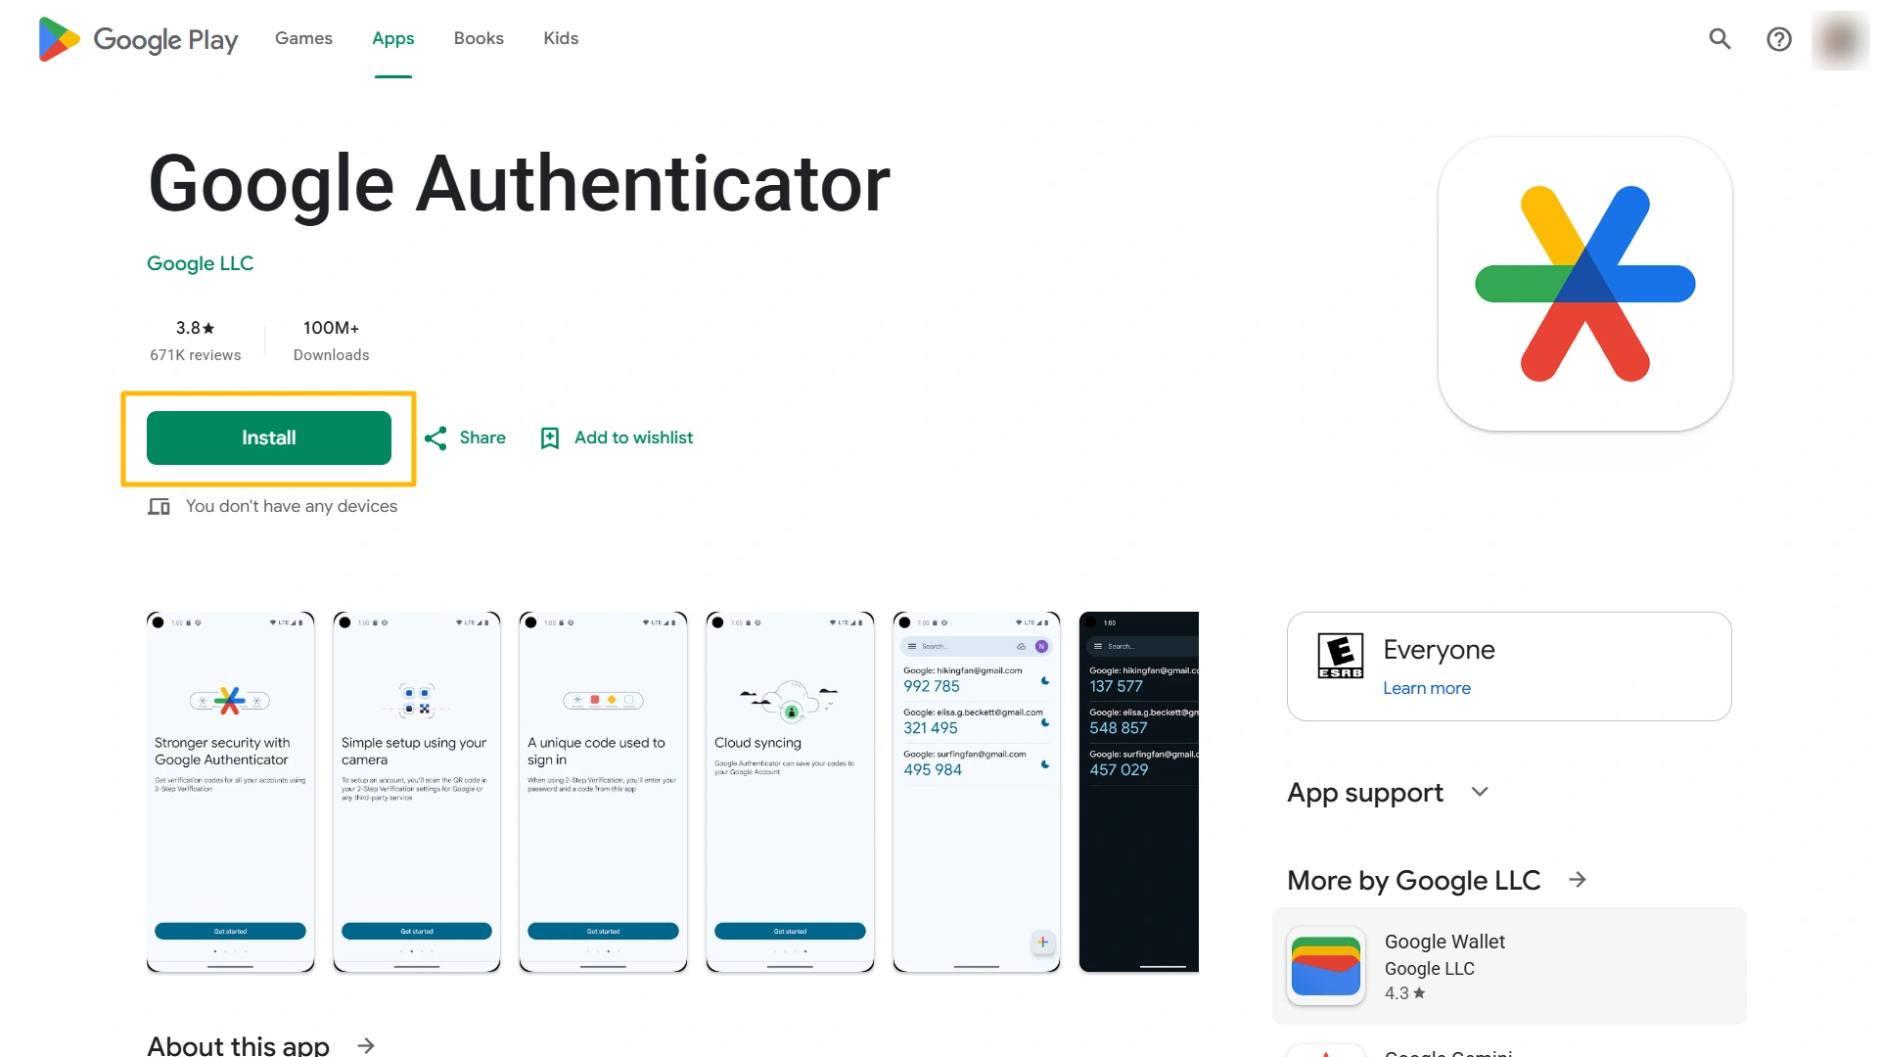Open the Google LLC developer link
Screen dimensions: 1879x1057
[x=200, y=263]
